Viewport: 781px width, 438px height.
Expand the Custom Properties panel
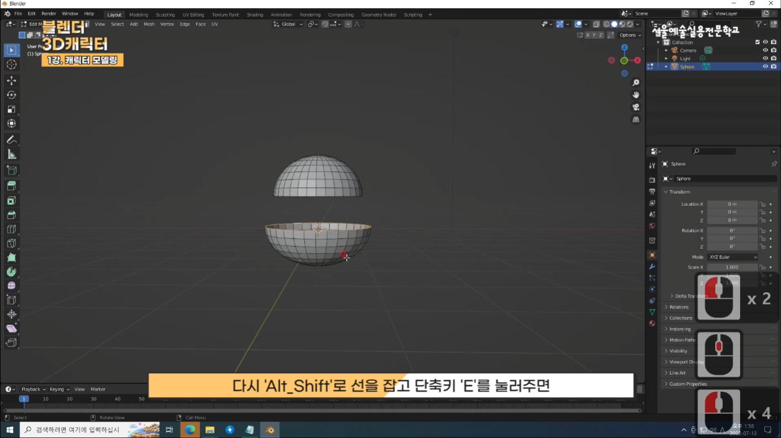(x=688, y=384)
